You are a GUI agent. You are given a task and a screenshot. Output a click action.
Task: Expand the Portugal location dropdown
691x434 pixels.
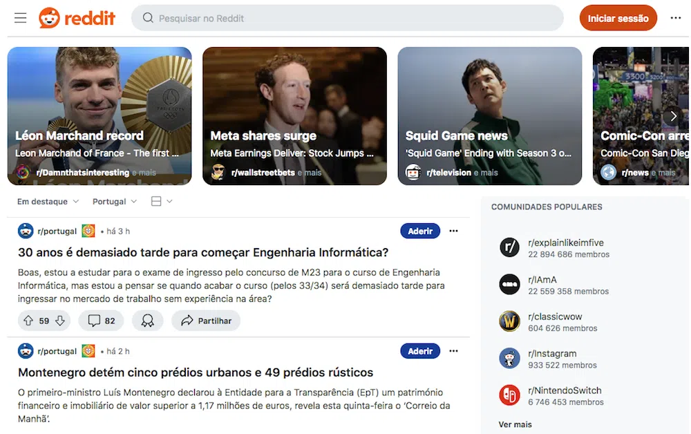115,201
